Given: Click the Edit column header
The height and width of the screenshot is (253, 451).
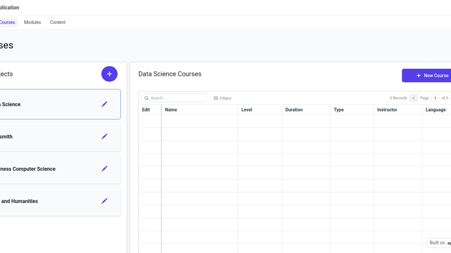Looking at the screenshot, I should click(150, 110).
